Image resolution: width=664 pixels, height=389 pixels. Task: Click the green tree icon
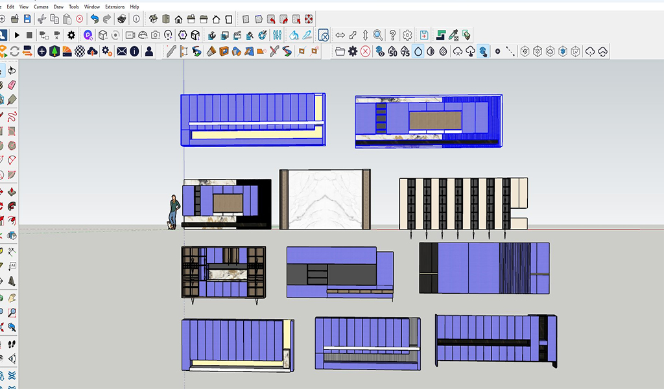point(54,51)
